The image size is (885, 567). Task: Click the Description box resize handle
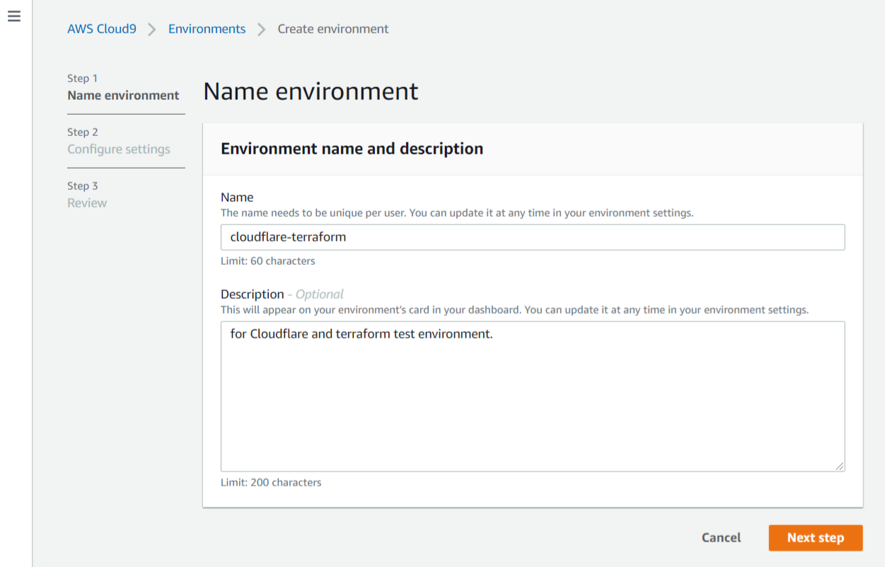point(839,466)
